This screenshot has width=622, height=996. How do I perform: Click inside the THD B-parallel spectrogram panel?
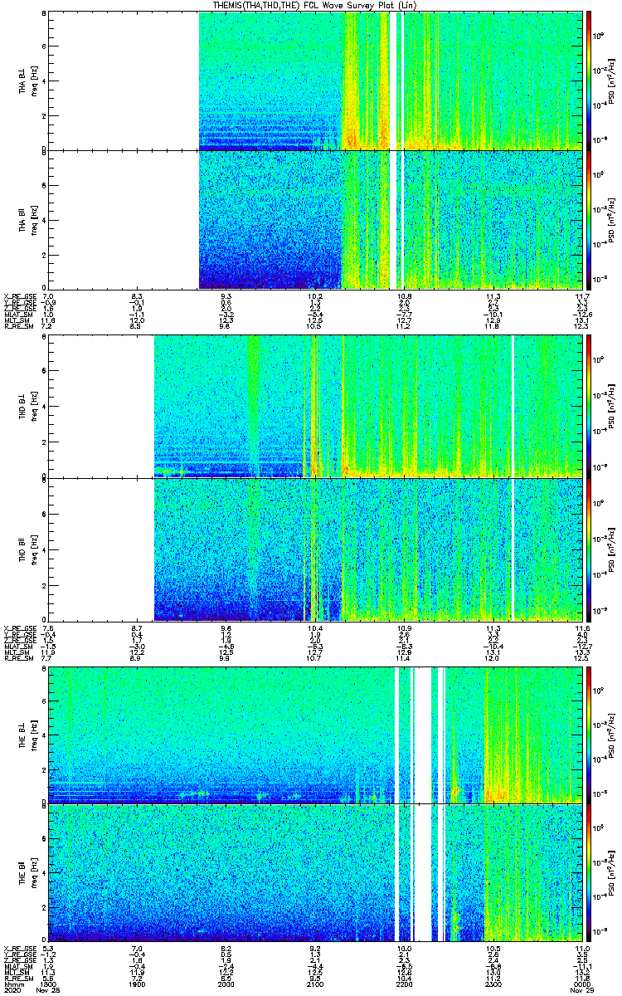tap(314, 549)
